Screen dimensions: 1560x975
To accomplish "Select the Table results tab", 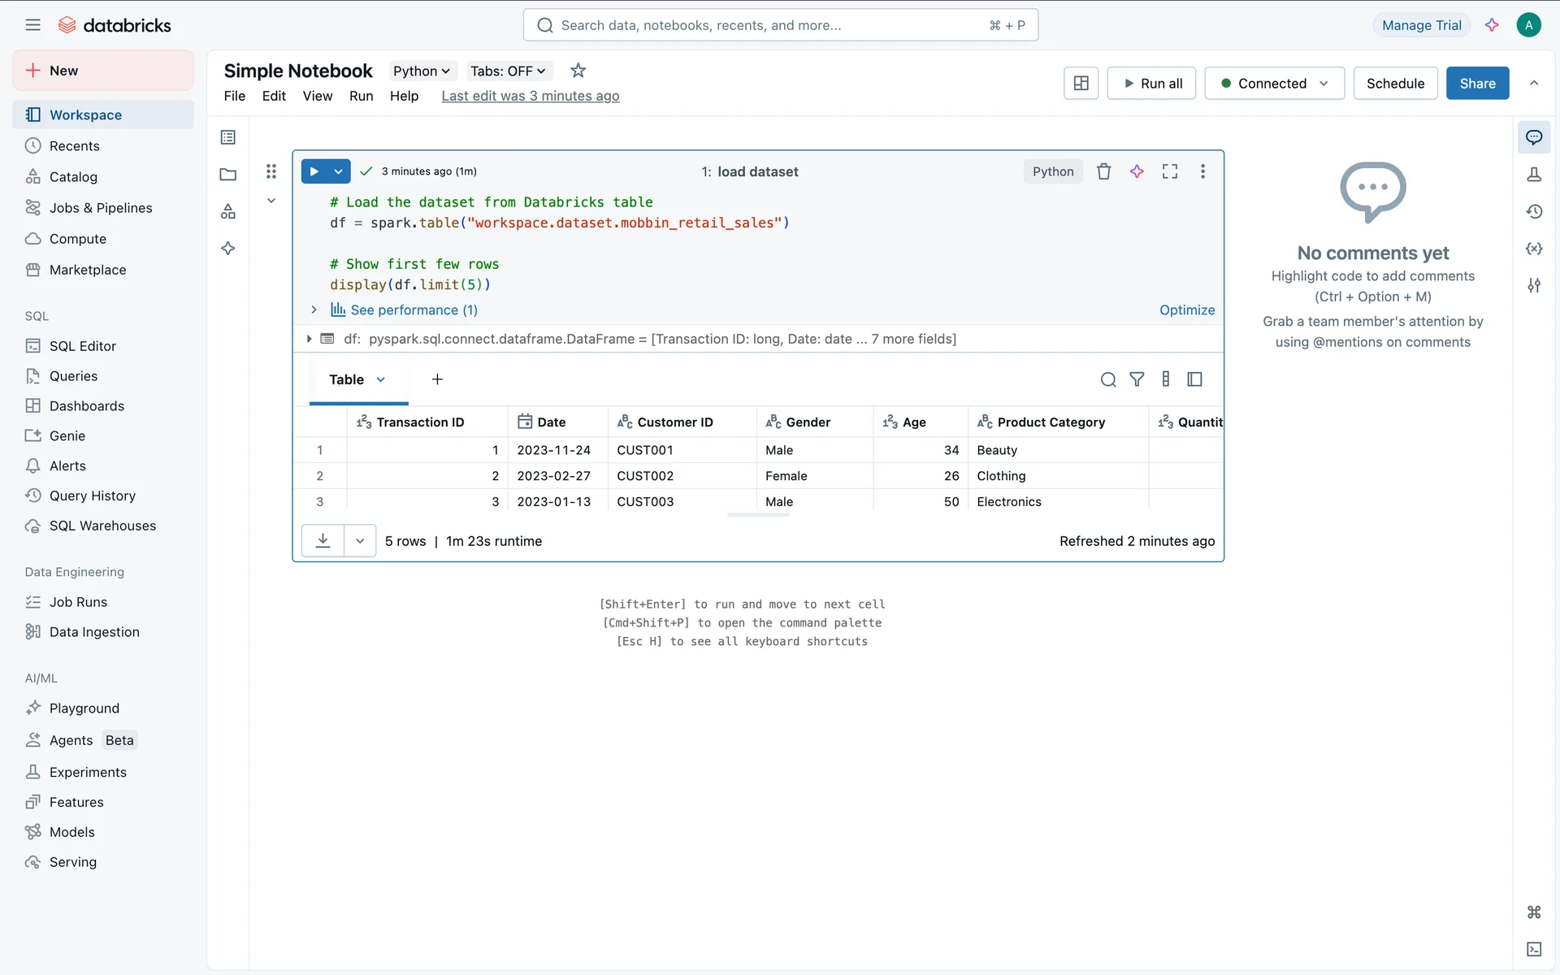I will [347, 379].
